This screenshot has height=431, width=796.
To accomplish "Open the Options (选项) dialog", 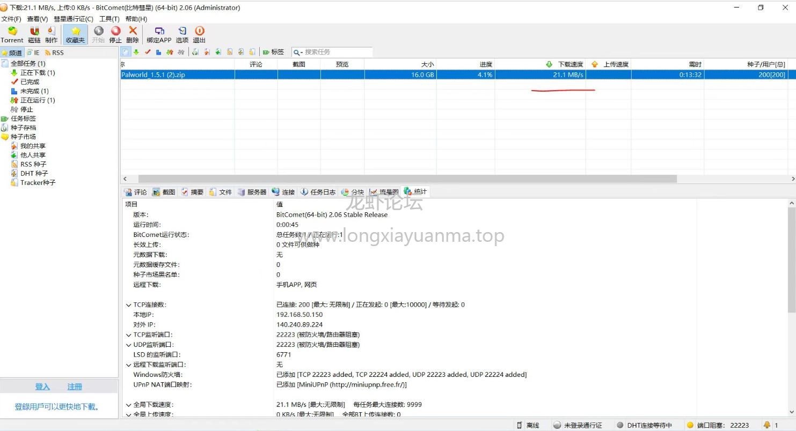I will [182, 35].
